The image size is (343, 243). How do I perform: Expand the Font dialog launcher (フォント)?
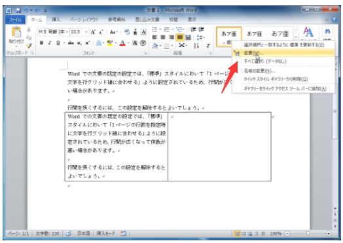pyautogui.click(x=145, y=53)
